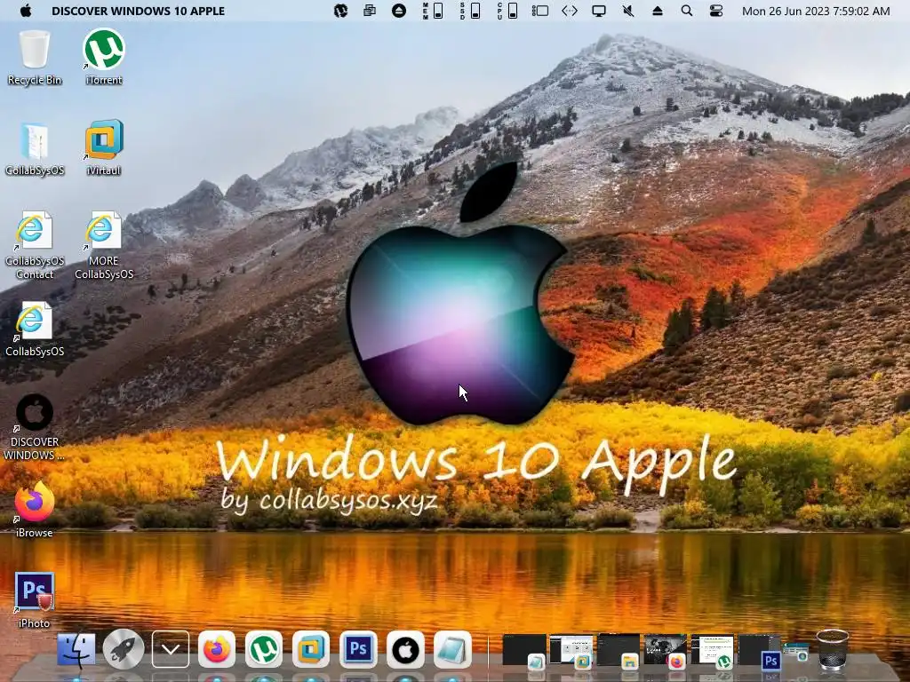Restore the minimized Firefox window thumbnail

pos(665,651)
